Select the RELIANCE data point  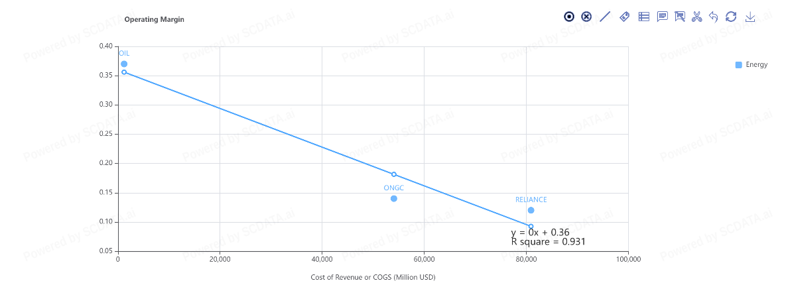[x=531, y=210]
